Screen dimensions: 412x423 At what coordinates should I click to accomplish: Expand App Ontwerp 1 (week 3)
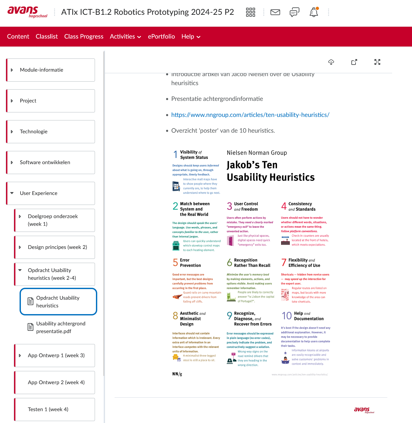point(20,356)
